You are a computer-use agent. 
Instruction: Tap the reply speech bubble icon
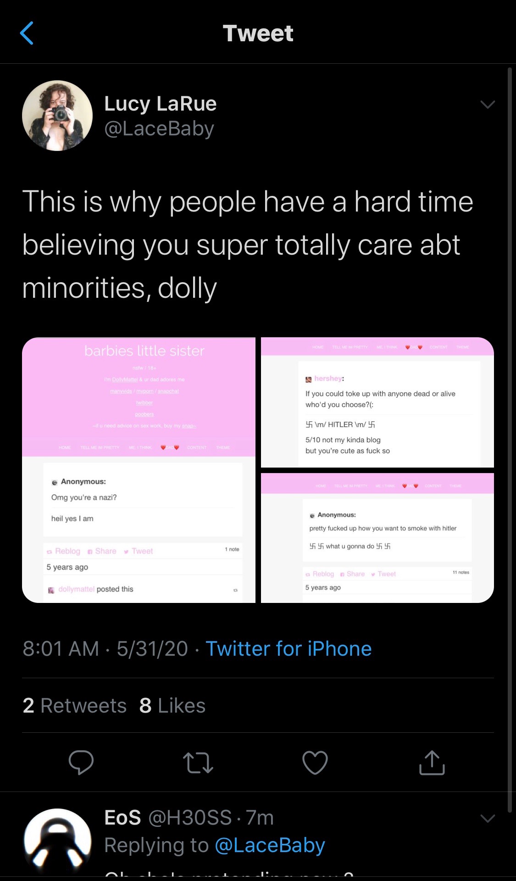click(81, 763)
